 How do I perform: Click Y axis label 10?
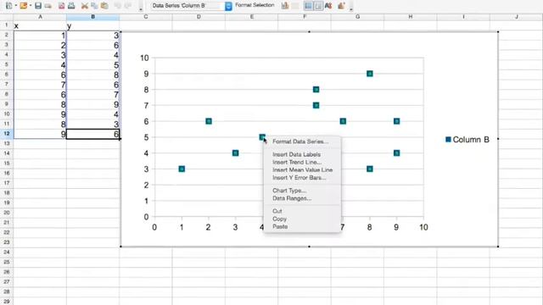pos(144,58)
